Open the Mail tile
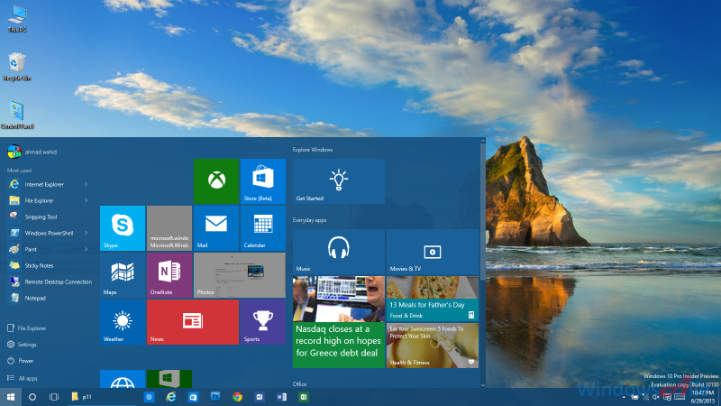The image size is (721, 406). tap(216, 227)
